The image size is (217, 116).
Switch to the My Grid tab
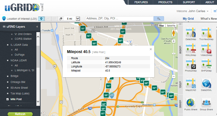tap(188, 19)
